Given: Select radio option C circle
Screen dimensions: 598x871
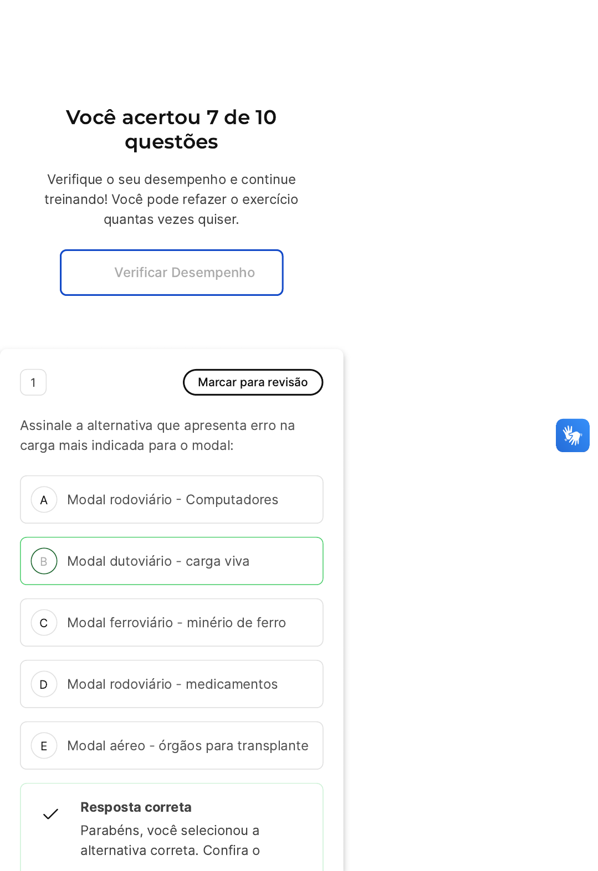Looking at the screenshot, I should tap(44, 623).
